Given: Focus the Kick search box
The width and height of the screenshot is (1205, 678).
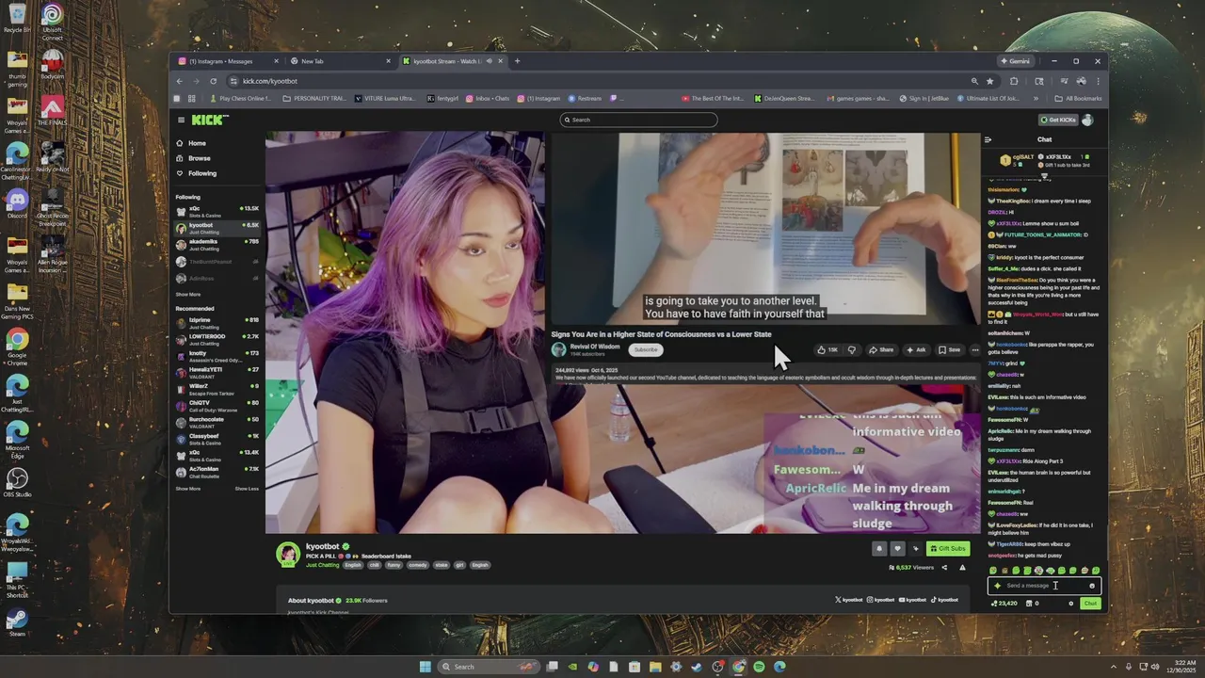Looking at the screenshot, I should click(638, 120).
